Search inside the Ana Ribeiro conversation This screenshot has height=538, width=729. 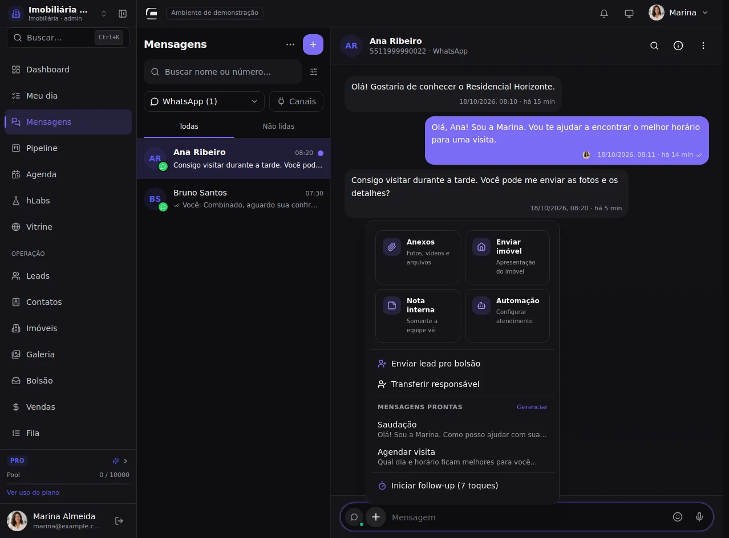pos(654,46)
